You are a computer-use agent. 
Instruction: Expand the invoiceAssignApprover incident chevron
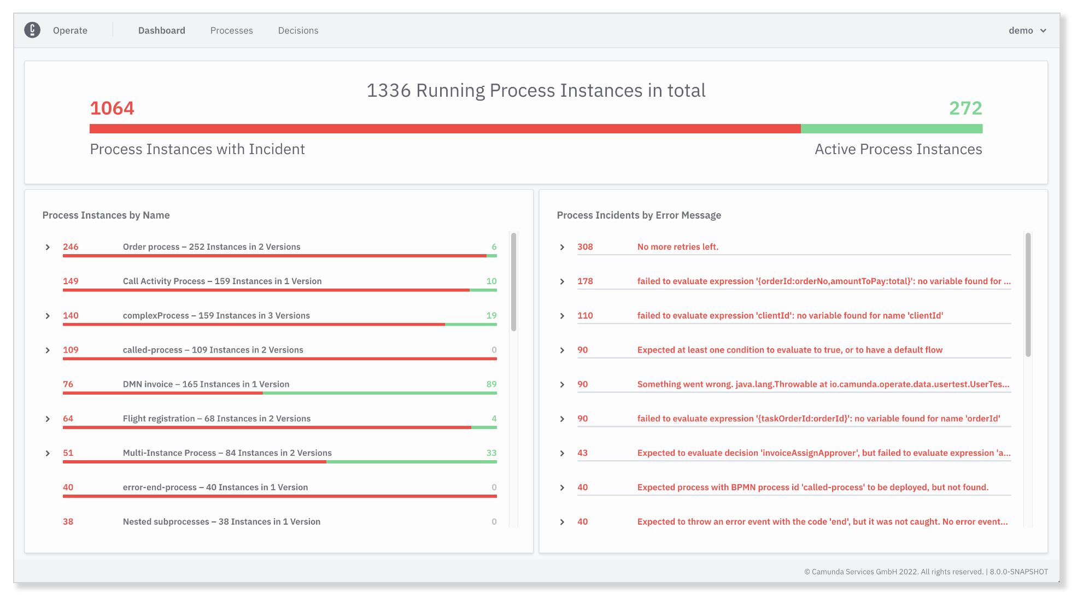(562, 454)
